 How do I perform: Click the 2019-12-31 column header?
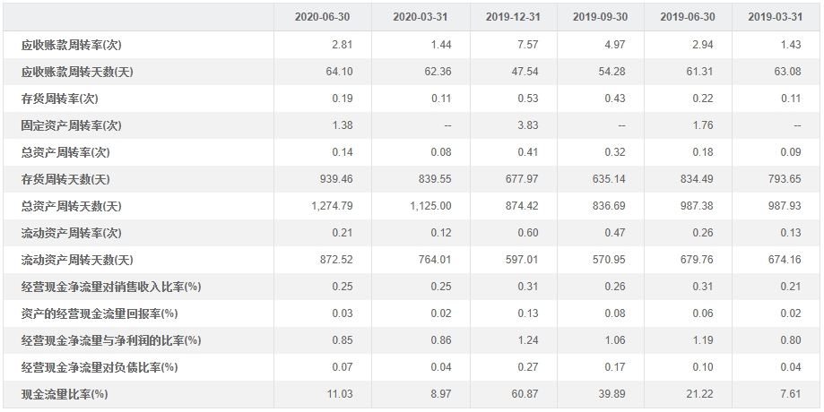pyautogui.click(x=511, y=17)
